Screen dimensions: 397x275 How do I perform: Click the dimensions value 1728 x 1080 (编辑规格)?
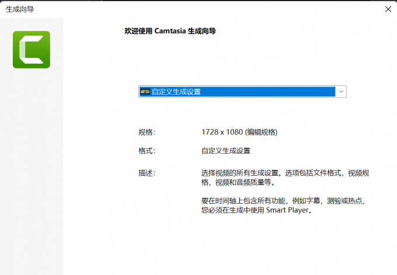pos(239,132)
